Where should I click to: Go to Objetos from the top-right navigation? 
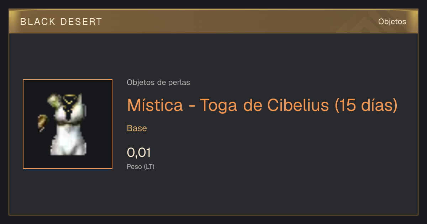pyautogui.click(x=392, y=22)
